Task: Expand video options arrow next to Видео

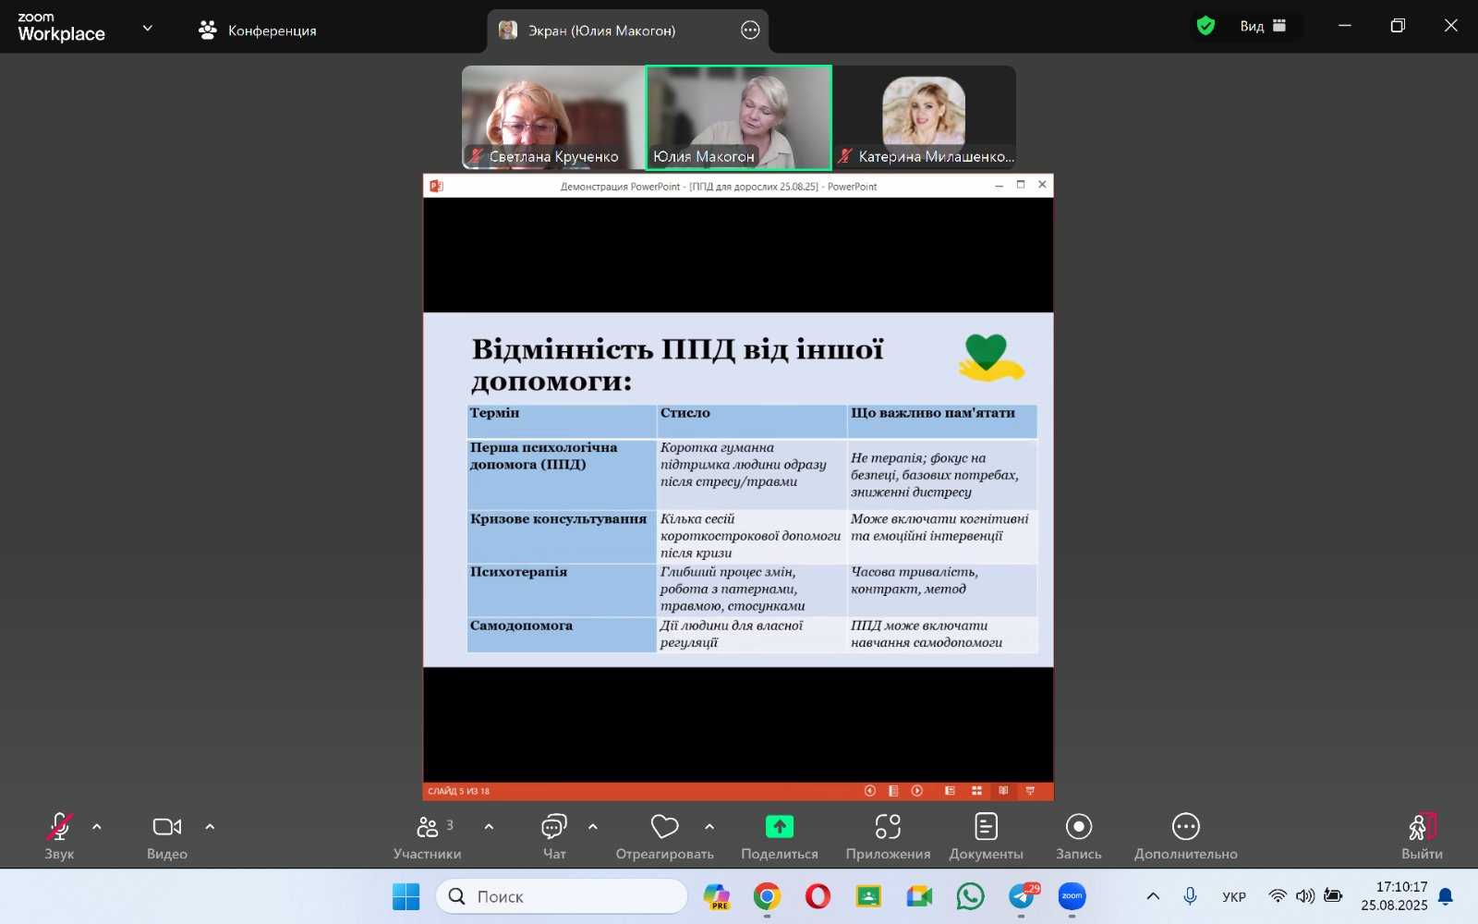Action: [x=210, y=827]
